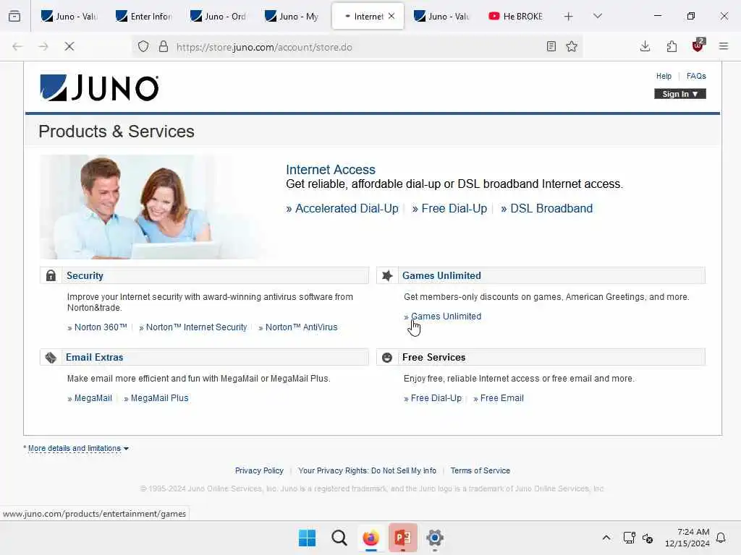Open a new tab with plus button

[x=569, y=17]
